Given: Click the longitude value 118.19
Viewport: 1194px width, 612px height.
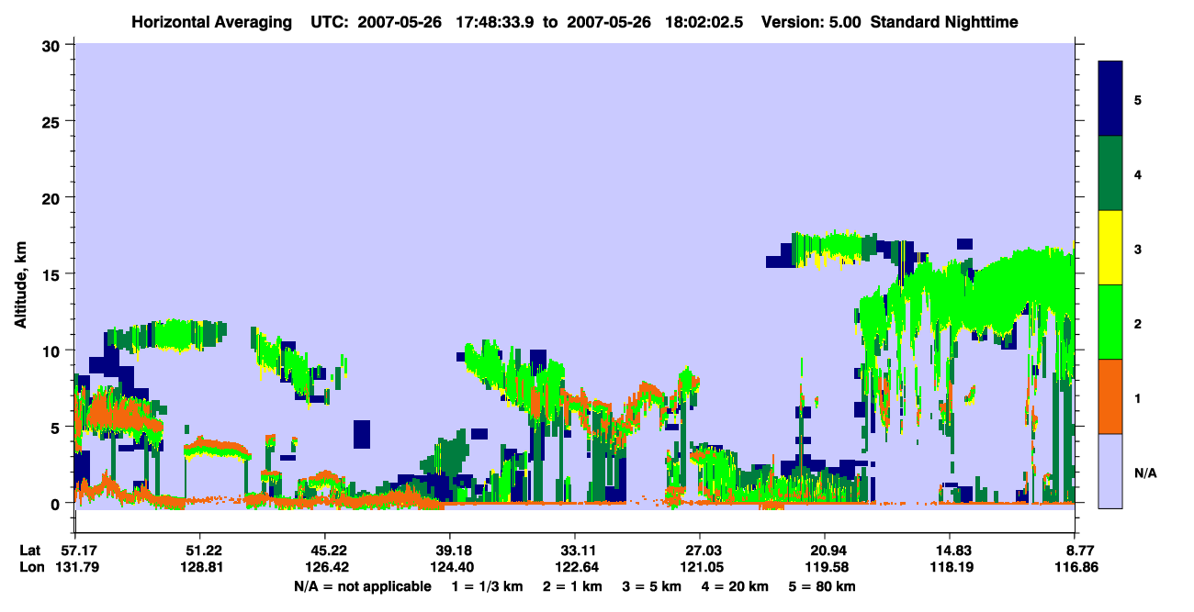Looking at the screenshot, I should [x=950, y=567].
